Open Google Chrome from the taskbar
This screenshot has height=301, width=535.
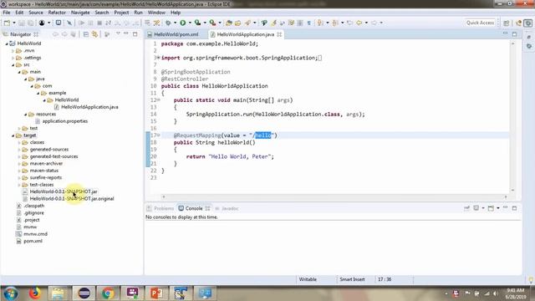click(108, 293)
